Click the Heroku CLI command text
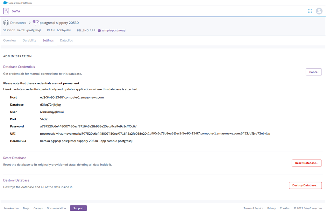Screen dimensions: 326x213 (x=86, y=141)
